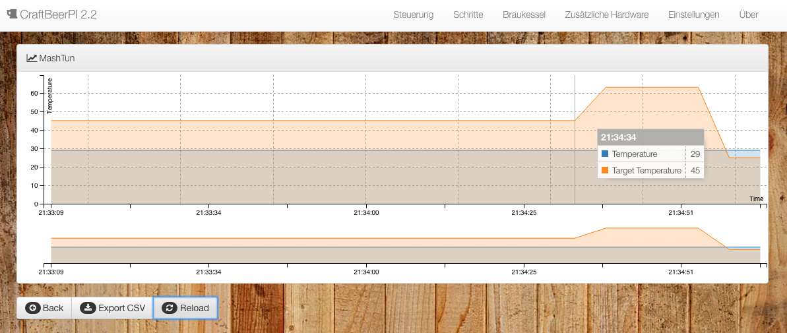Click the CraftBeerPI beer mug logo icon
Screen dimensions: 787x333
coord(12,14)
